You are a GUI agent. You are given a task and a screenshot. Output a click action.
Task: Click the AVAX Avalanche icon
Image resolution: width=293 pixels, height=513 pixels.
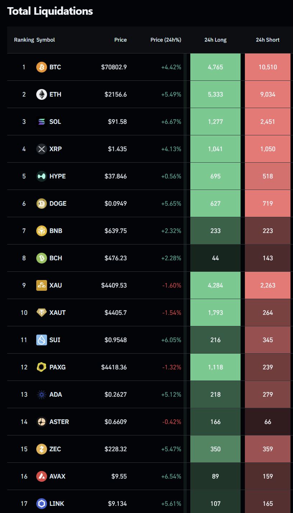click(x=42, y=476)
